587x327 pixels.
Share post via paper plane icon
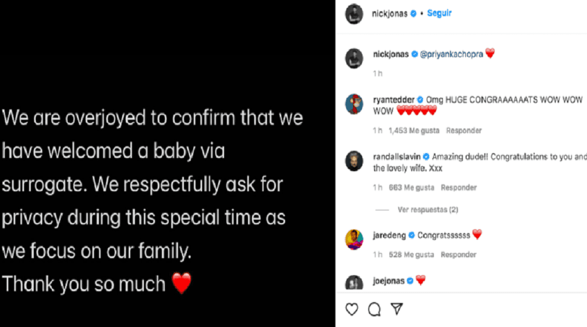397,309
